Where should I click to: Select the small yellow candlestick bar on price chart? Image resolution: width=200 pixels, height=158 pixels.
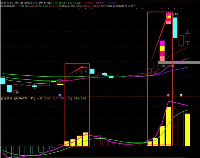[x=60, y=84]
